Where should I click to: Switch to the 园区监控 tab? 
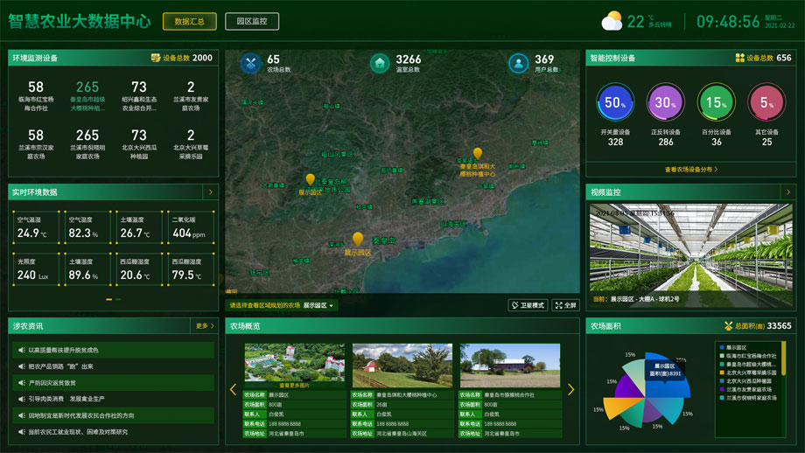[x=252, y=21]
